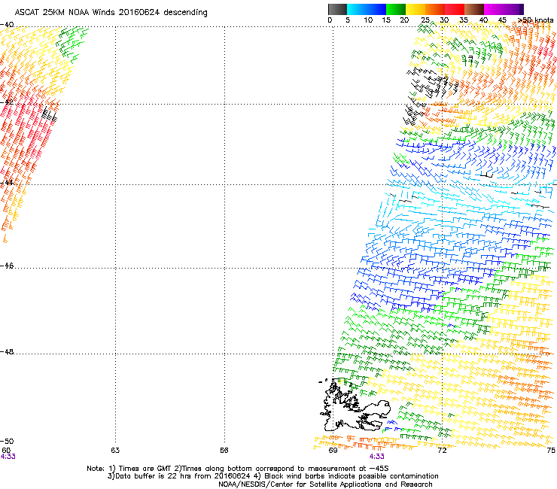The height and width of the screenshot is (489, 557).
Task: Click the note 'Times are GMT'
Action: [145, 469]
